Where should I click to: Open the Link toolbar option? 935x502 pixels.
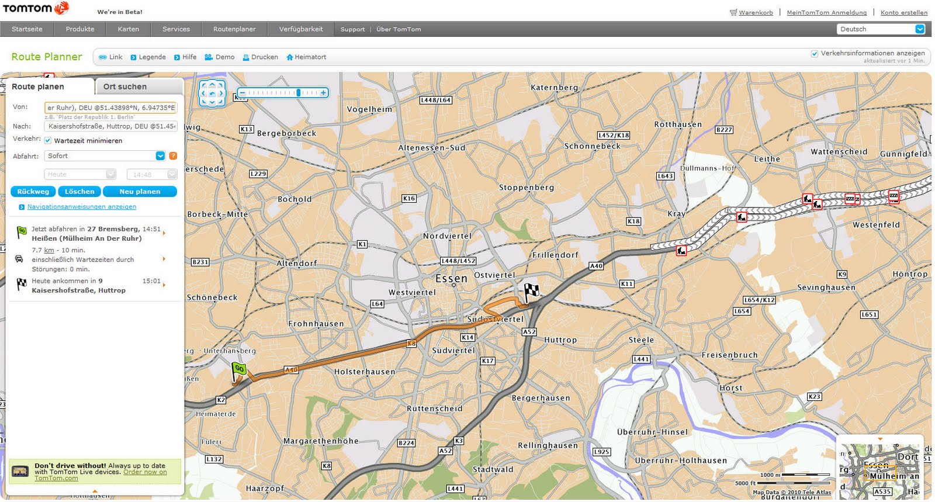point(110,57)
